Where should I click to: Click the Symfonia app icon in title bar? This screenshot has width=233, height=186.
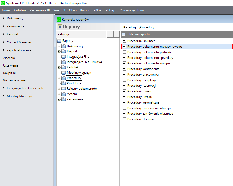coord(3,3)
